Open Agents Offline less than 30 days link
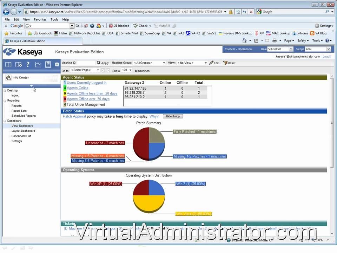The width and height of the screenshot is (337, 253). click(92, 93)
